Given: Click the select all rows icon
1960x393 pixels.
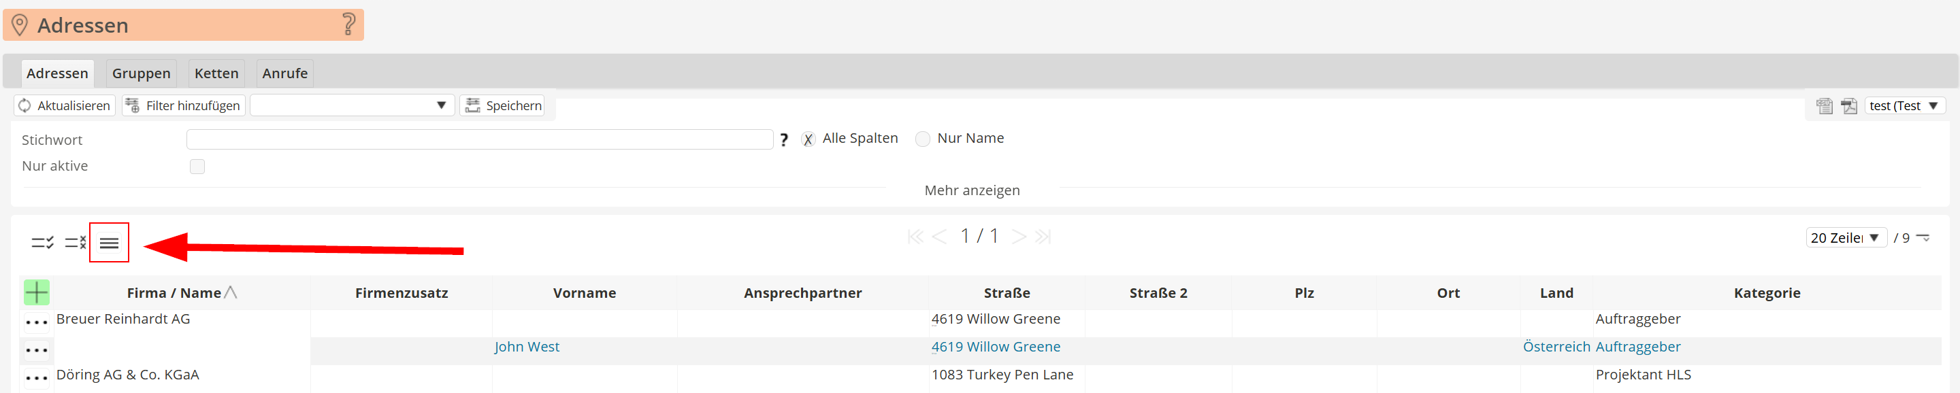Looking at the screenshot, I should click(x=42, y=243).
